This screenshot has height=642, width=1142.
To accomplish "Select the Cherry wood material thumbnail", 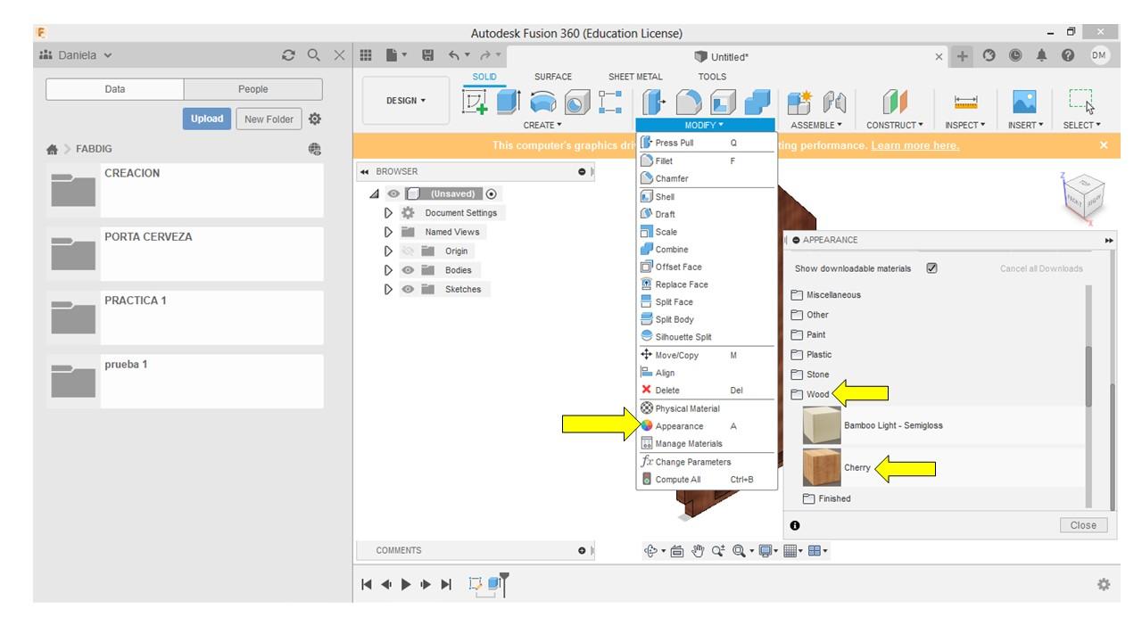I will pos(822,467).
